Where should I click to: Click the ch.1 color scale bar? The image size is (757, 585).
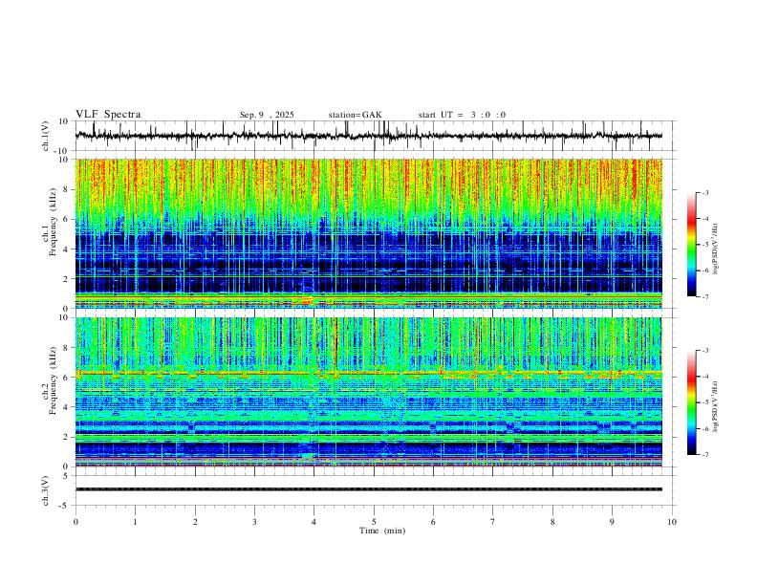692,245
